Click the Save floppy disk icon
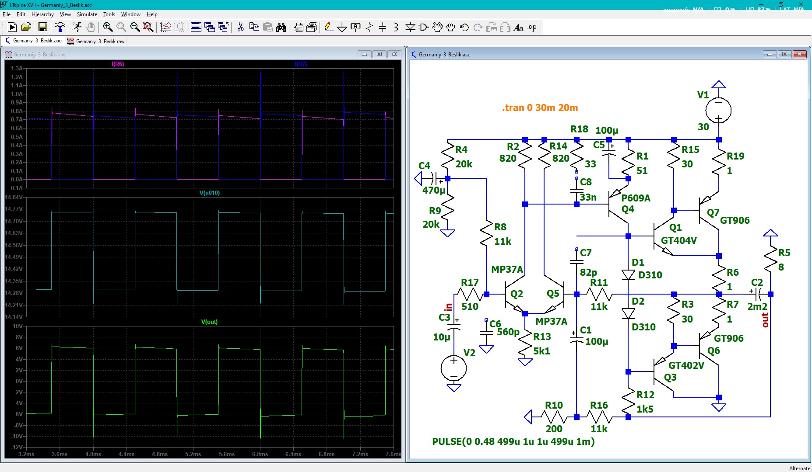The image size is (812, 472). [x=43, y=27]
